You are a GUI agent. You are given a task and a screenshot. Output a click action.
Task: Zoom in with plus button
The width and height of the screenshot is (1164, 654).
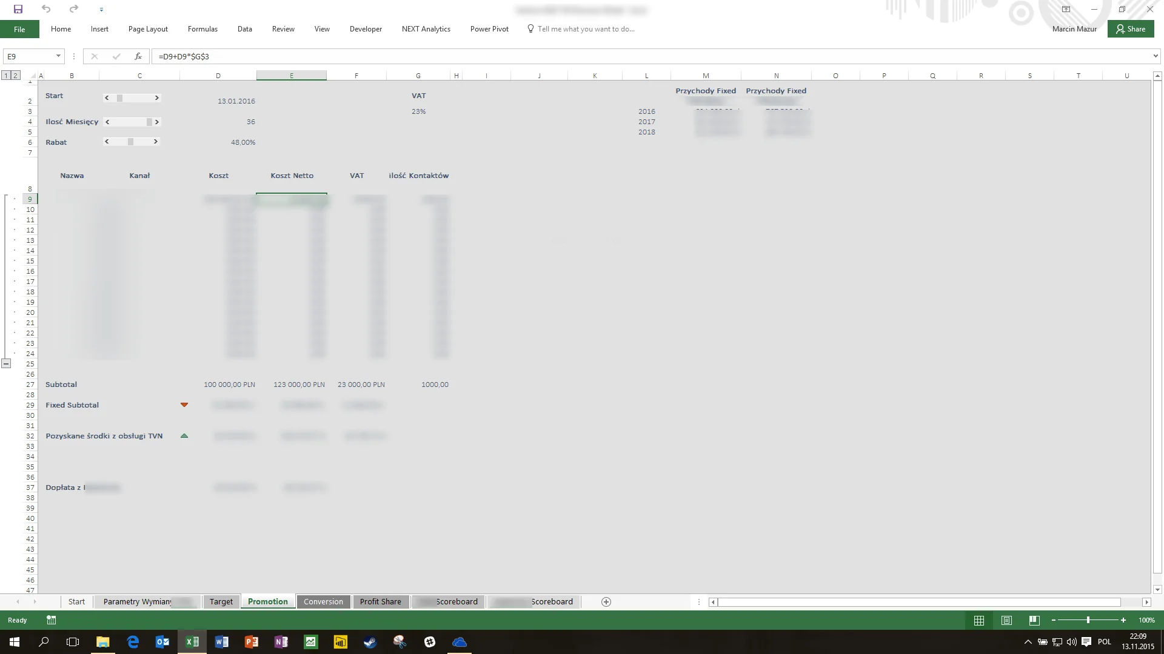(1123, 620)
